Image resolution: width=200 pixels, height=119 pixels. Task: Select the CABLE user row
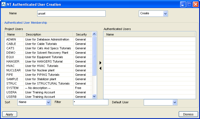tap(48, 44)
